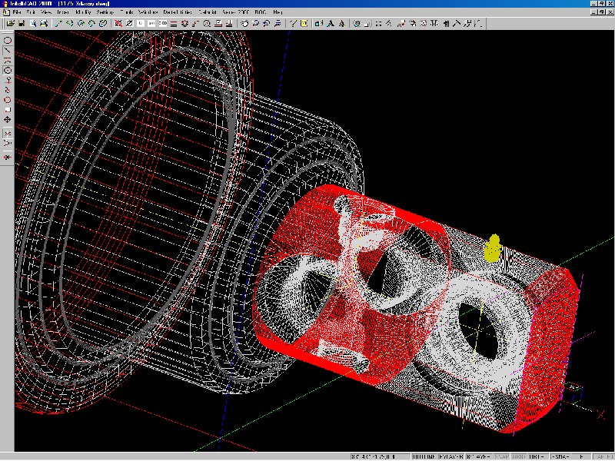
Task: Click the cyan square toolbar icon
Action: click(319, 24)
